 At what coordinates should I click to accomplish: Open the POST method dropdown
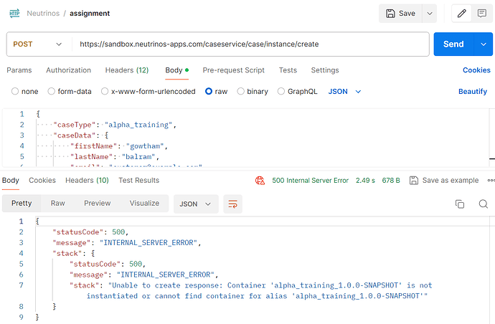(x=38, y=44)
